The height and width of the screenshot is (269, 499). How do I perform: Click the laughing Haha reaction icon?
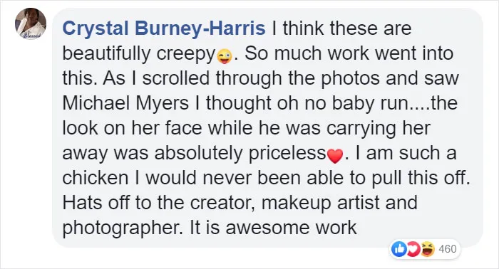click(x=428, y=249)
